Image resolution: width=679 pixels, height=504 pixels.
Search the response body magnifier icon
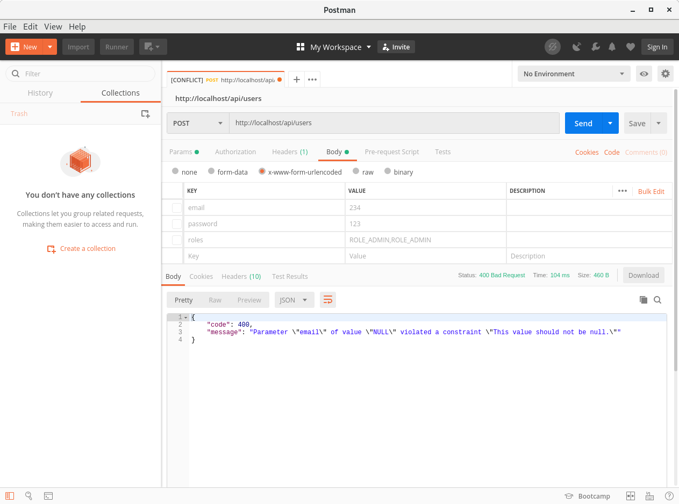657,300
